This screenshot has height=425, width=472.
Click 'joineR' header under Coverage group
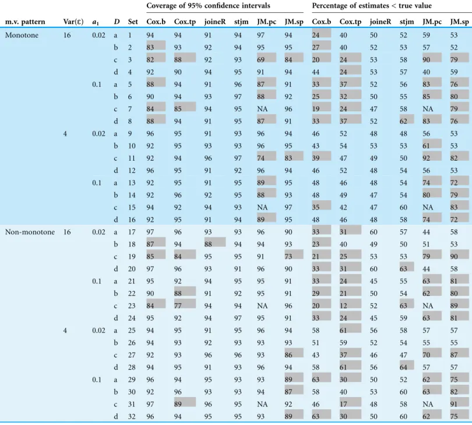(x=215, y=22)
